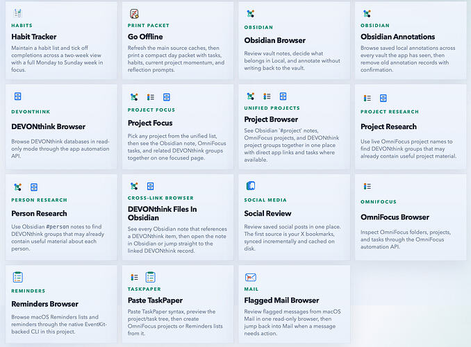Click the Reminders icon on Paste TaskPaper card
The height and width of the screenshot is (347, 471).
click(151, 278)
